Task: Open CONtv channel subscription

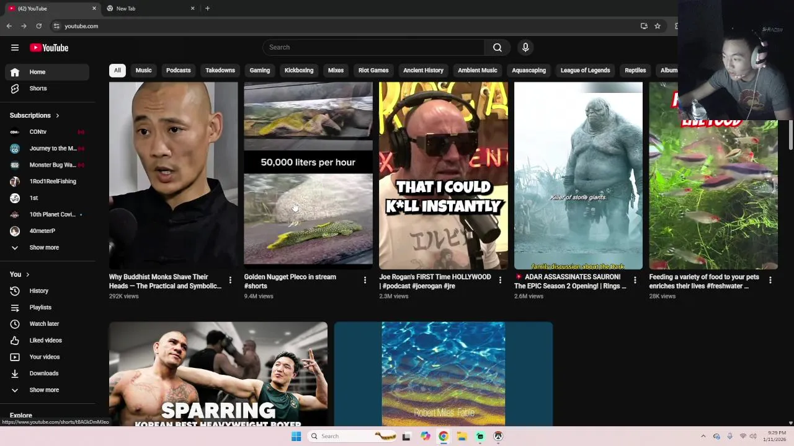Action: pyautogui.click(x=47, y=131)
